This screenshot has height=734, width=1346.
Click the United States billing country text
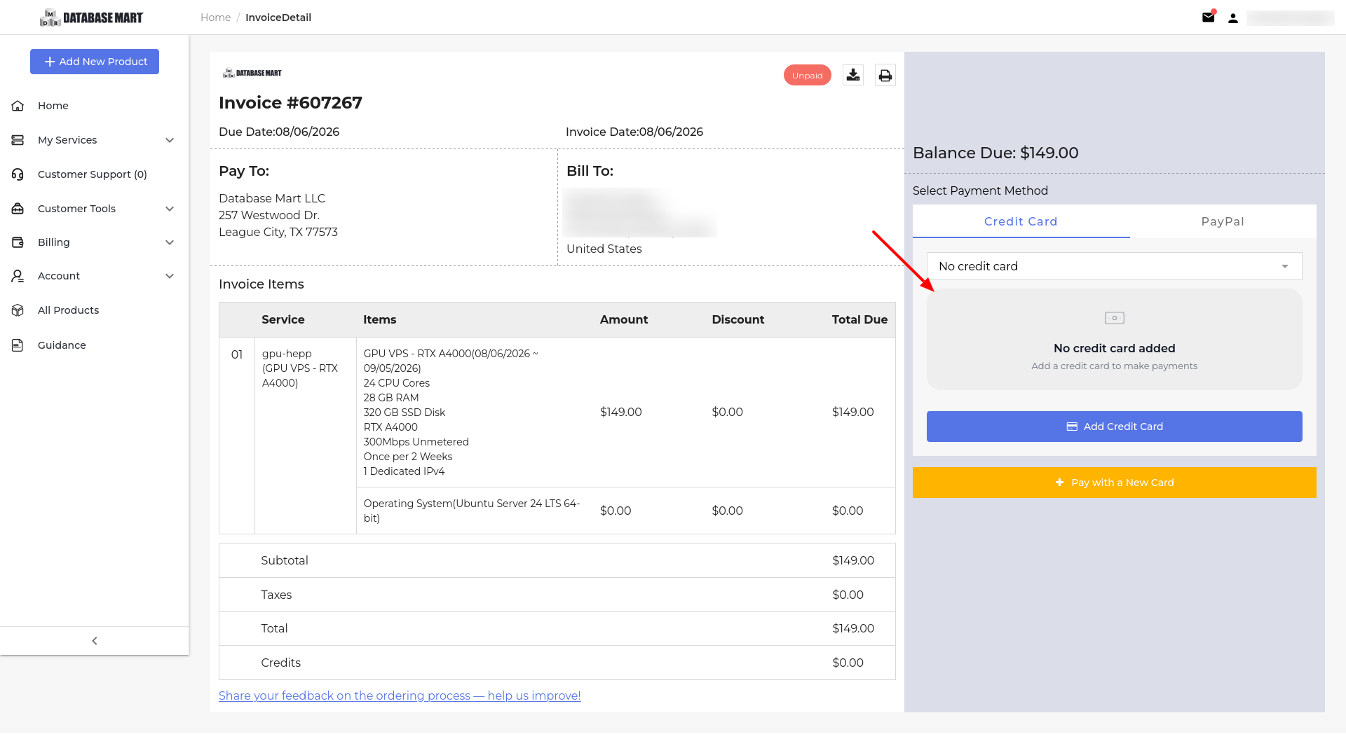[604, 249]
